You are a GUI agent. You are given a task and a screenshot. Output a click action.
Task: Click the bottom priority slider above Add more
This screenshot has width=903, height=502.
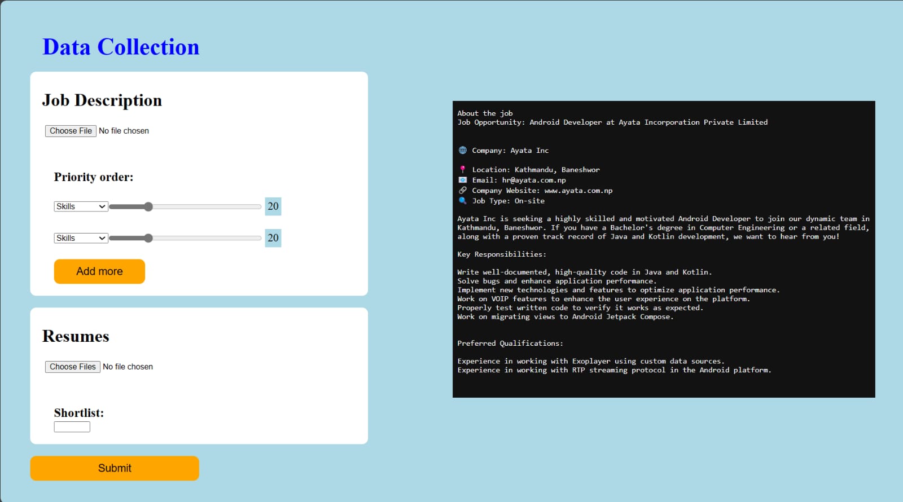point(185,239)
